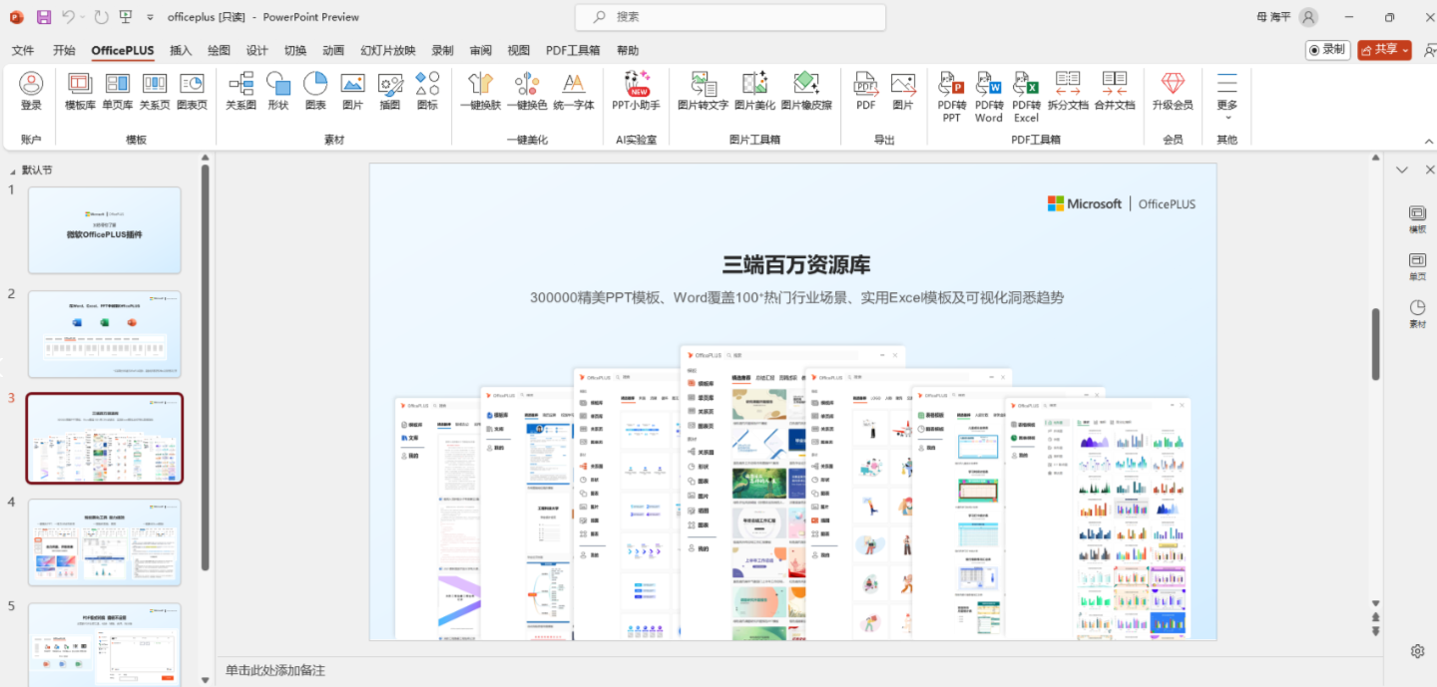Launch the PPT小助手 AI assistant
The image size is (1437, 687).
coord(636,91)
